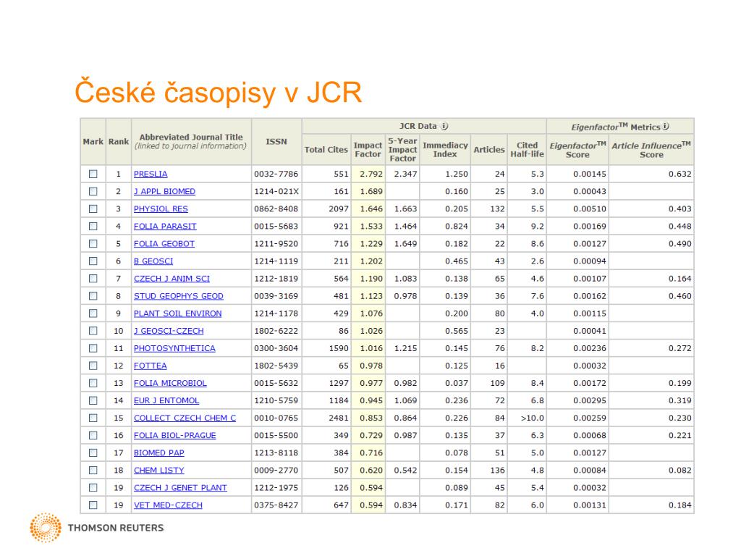Open the STUD GEOPHYS GEOD link
741x556 pixels.
pyautogui.click(x=178, y=296)
